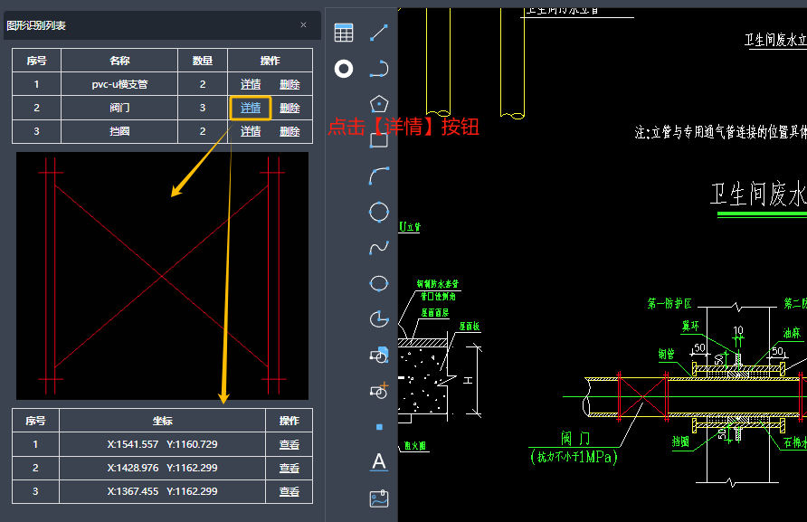Select the polyline drawing tool
Viewport: 807px width, 522px height.
(379, 69)
